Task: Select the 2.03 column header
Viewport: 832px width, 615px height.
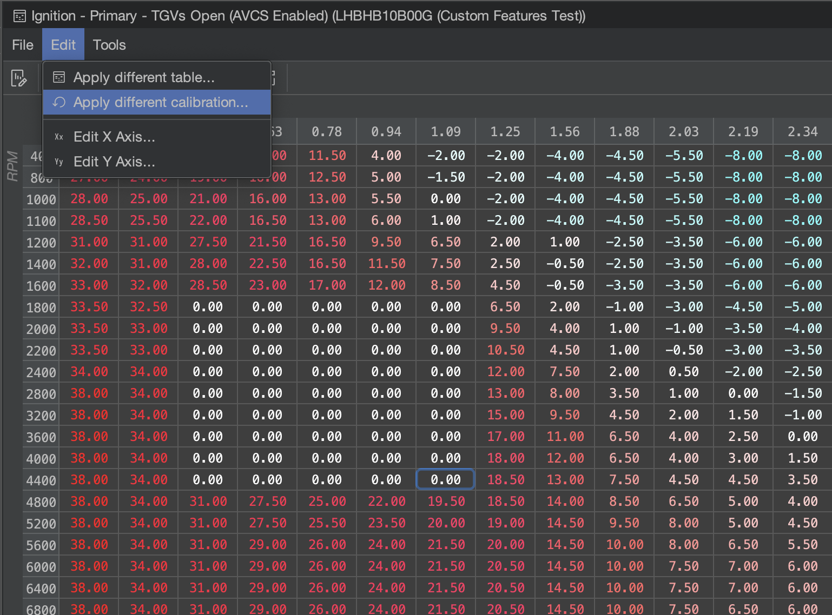Action: point(684,131)
